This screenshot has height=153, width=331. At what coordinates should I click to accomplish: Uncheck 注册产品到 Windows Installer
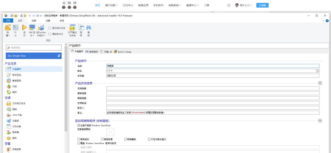79,125
